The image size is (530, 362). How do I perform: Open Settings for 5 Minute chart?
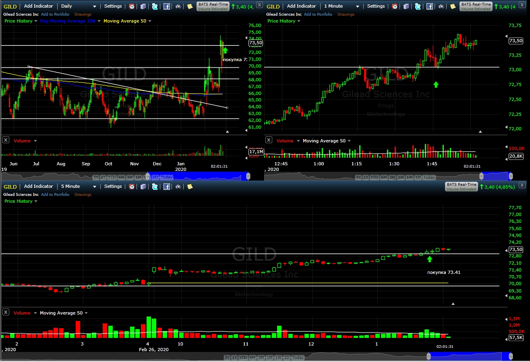[x=113, y=187]
